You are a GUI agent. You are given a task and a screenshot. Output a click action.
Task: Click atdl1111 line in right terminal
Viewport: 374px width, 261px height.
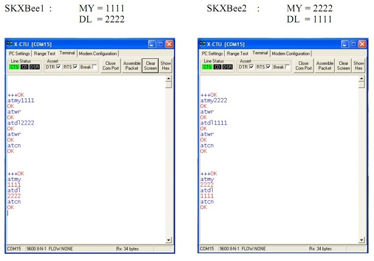tap(214, 123)
